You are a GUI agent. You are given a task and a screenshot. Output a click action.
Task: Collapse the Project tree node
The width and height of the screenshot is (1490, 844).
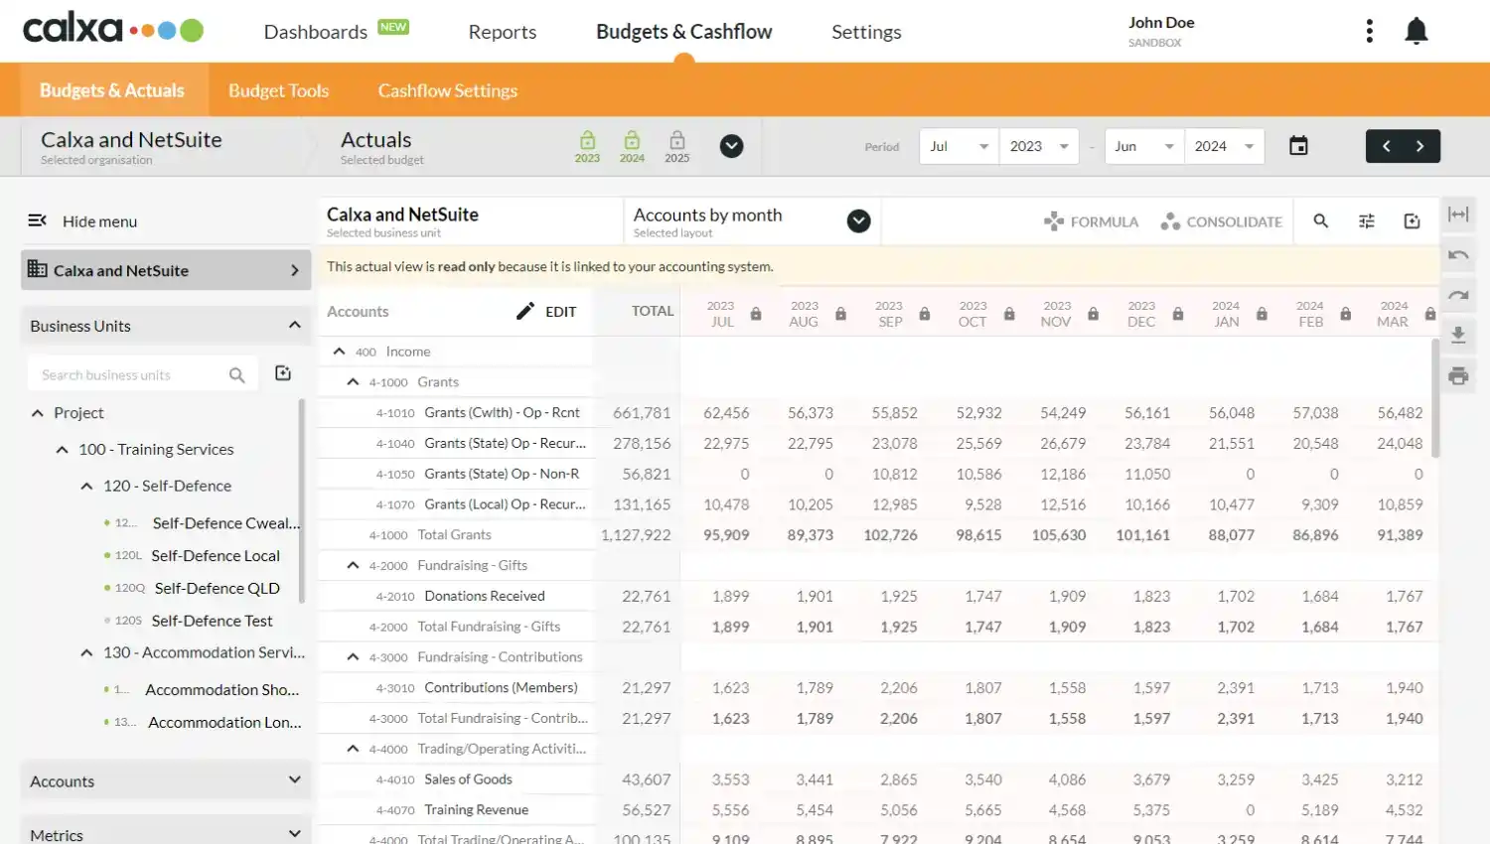click(37, 412)
